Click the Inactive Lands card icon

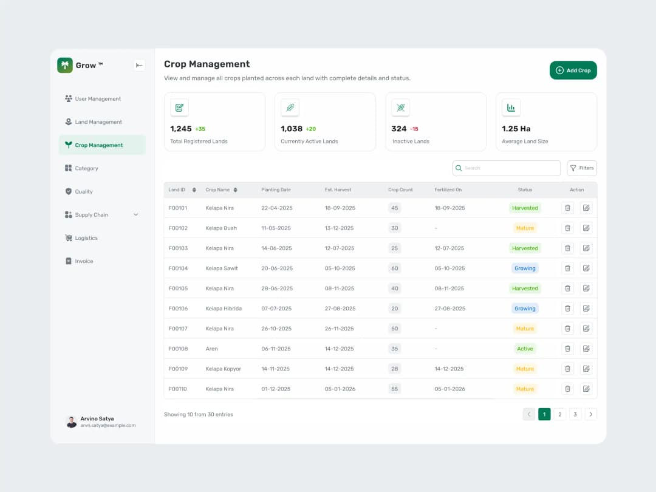(x=400, y=108)
